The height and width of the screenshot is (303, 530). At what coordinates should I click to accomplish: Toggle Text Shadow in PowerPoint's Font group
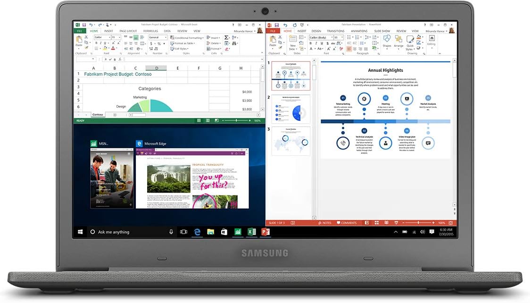[328, 43]
